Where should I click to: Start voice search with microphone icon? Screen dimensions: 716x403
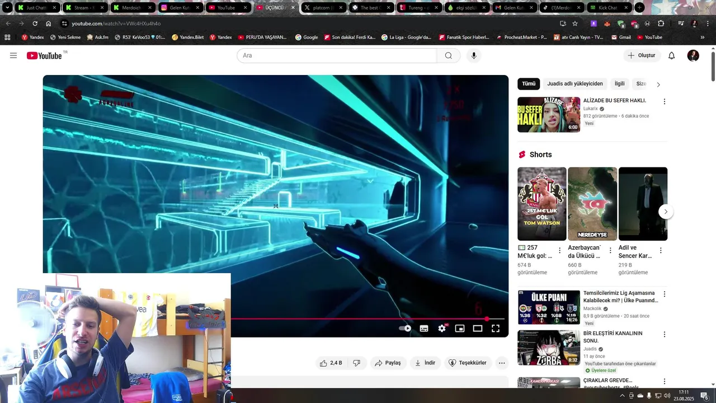(474, 55)
